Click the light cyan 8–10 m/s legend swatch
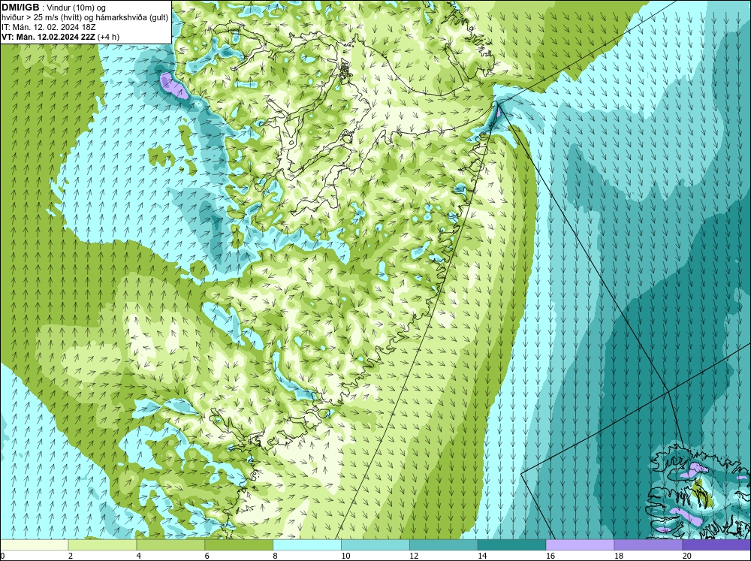 coord(307,544)
